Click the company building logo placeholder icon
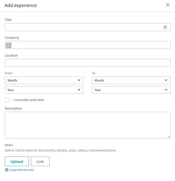 (9, 45)
